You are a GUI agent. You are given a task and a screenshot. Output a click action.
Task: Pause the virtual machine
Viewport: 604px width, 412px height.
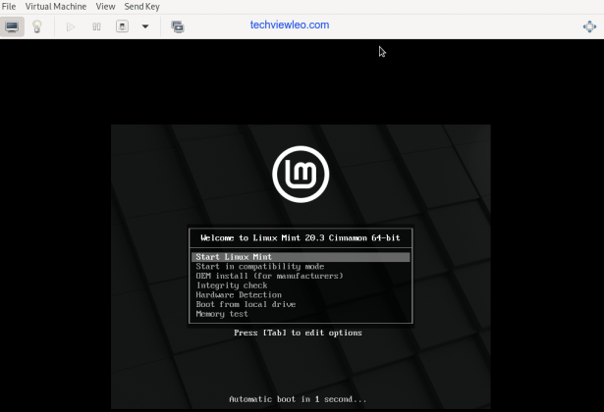click(96, 26)
